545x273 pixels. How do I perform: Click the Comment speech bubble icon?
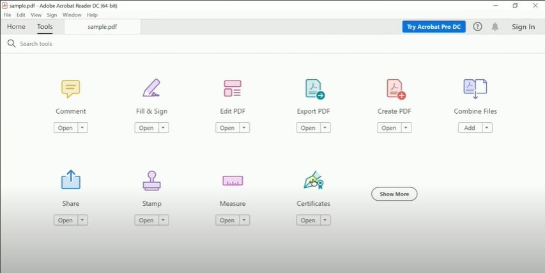(x=70, y=89)
